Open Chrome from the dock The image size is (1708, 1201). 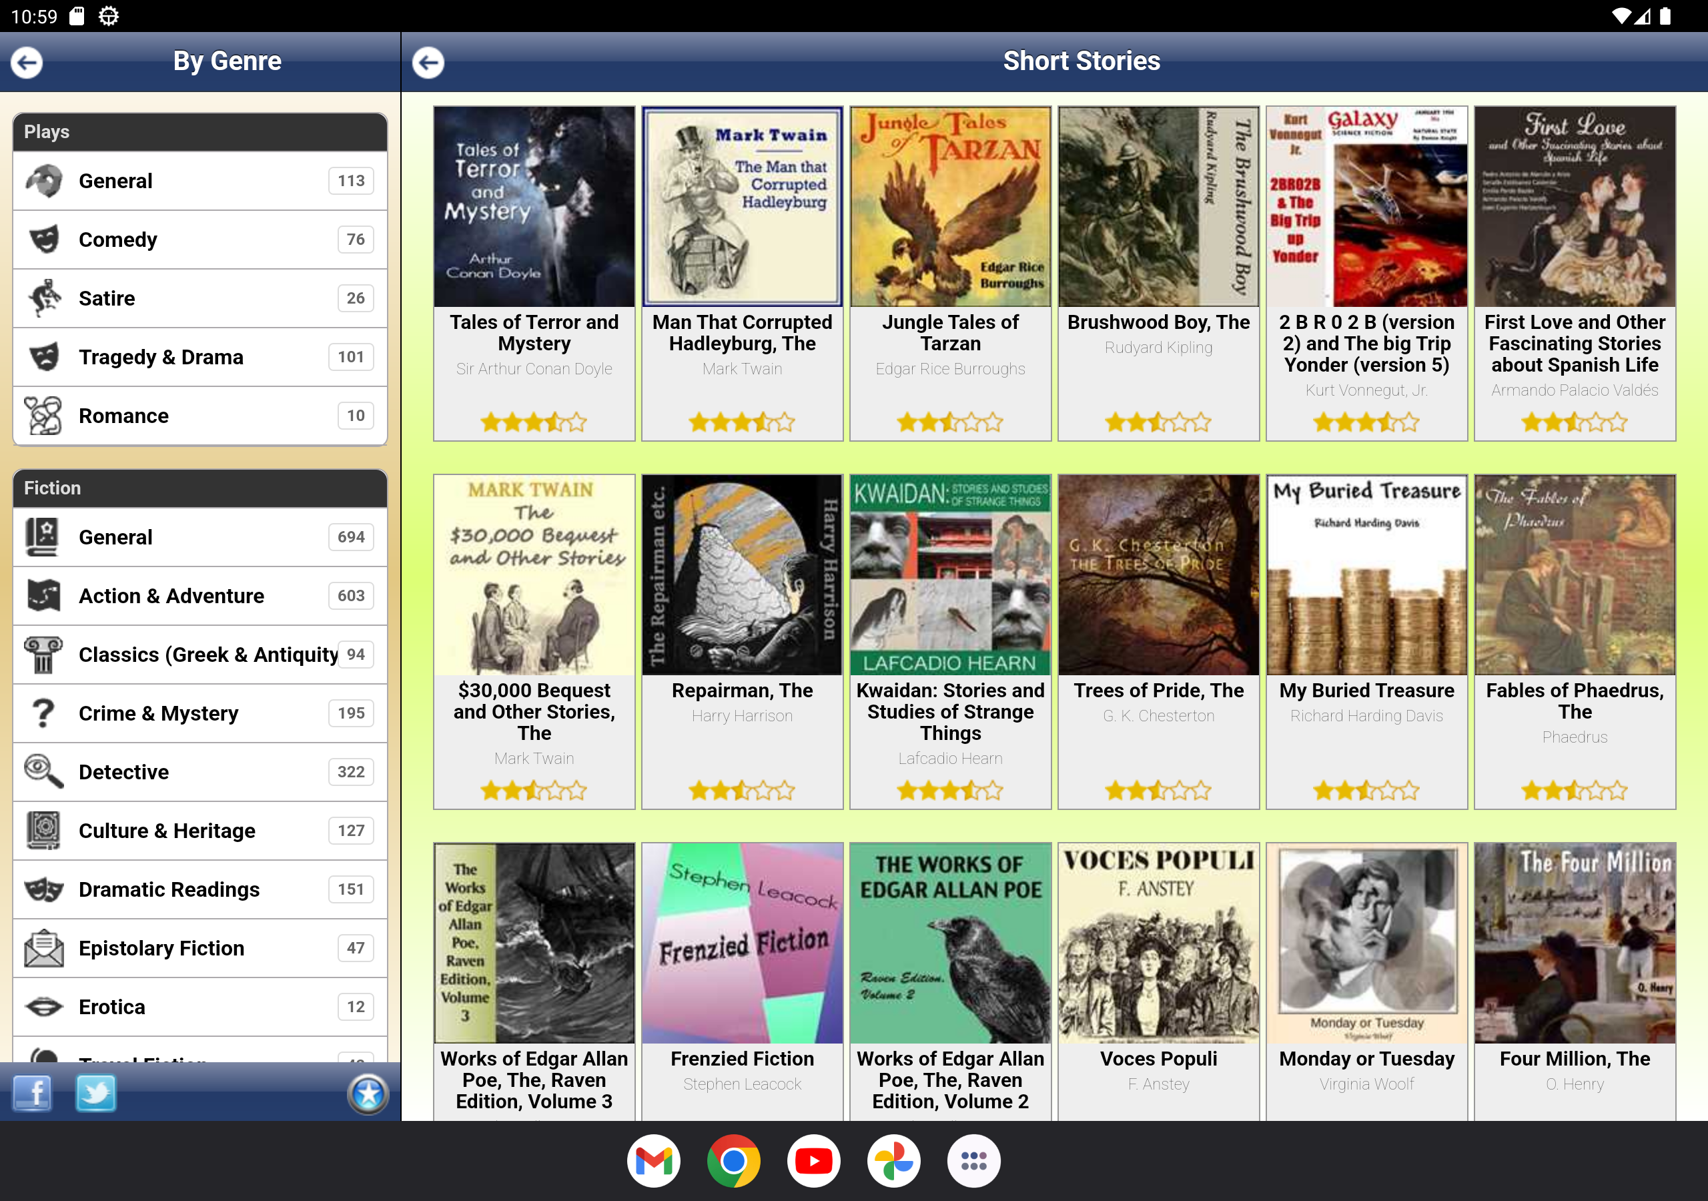coord(733,1161)
